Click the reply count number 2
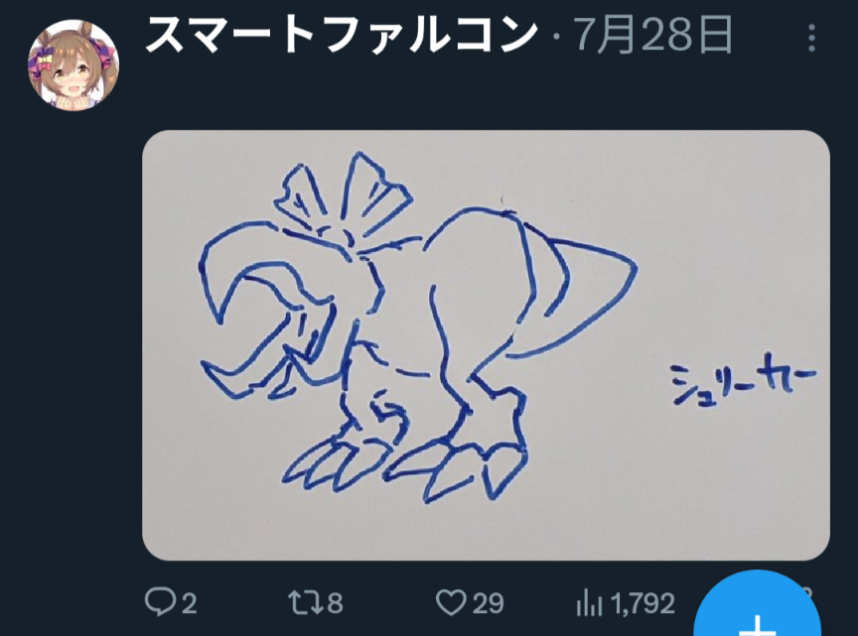The width and height of the screenshot is (858, 636). tap(190, 603)
